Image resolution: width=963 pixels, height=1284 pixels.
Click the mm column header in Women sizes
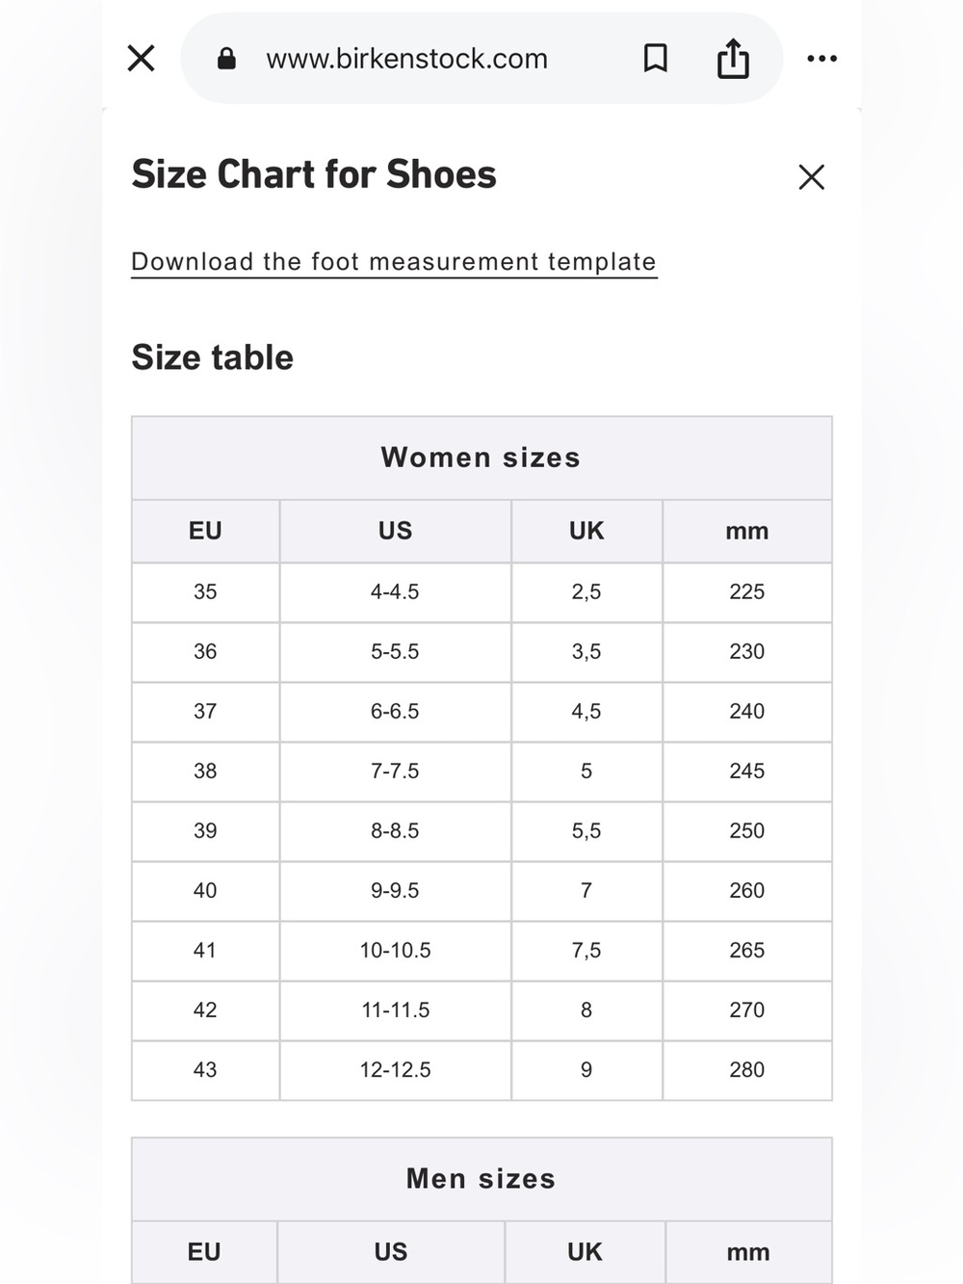[747, 531]
